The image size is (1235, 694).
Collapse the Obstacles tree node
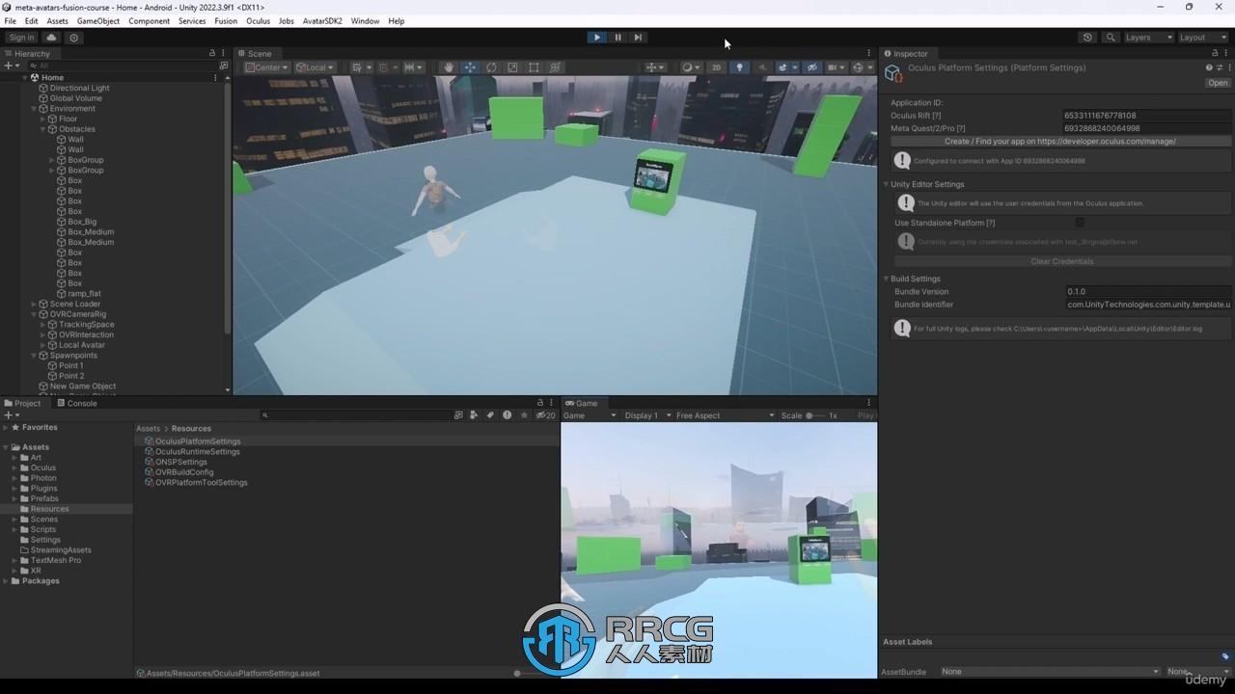coord(42,129)
